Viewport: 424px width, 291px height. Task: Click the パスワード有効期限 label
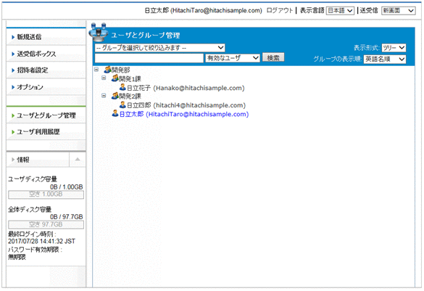coord(35,250)
